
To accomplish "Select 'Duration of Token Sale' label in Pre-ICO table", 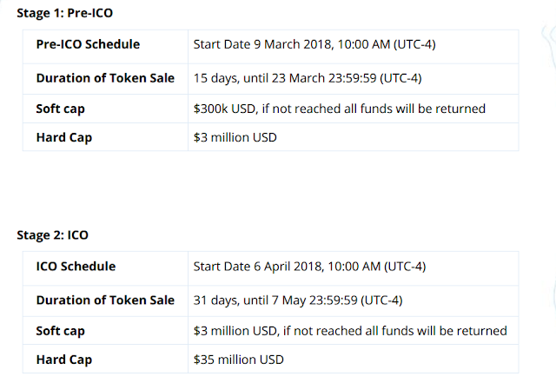I will pos(105,77).
